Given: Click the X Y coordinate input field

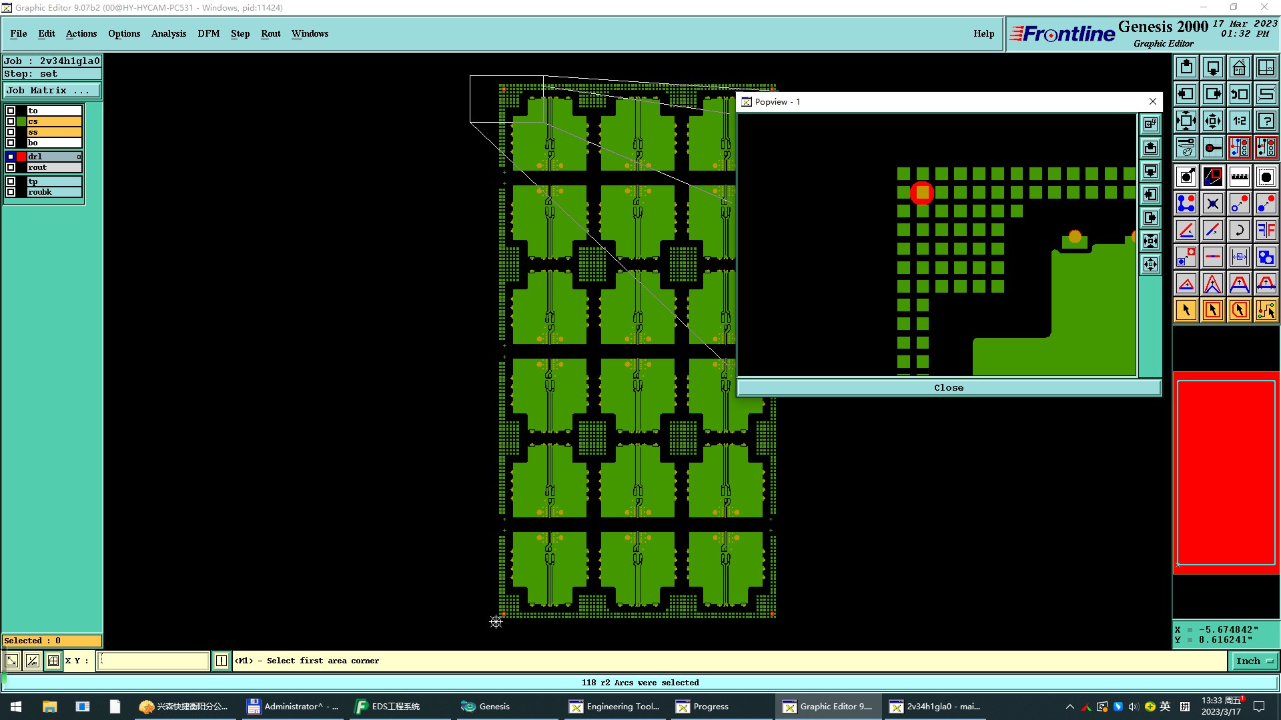Looking at the screenshot, I should pyautogui.click(x=153, y=661).
